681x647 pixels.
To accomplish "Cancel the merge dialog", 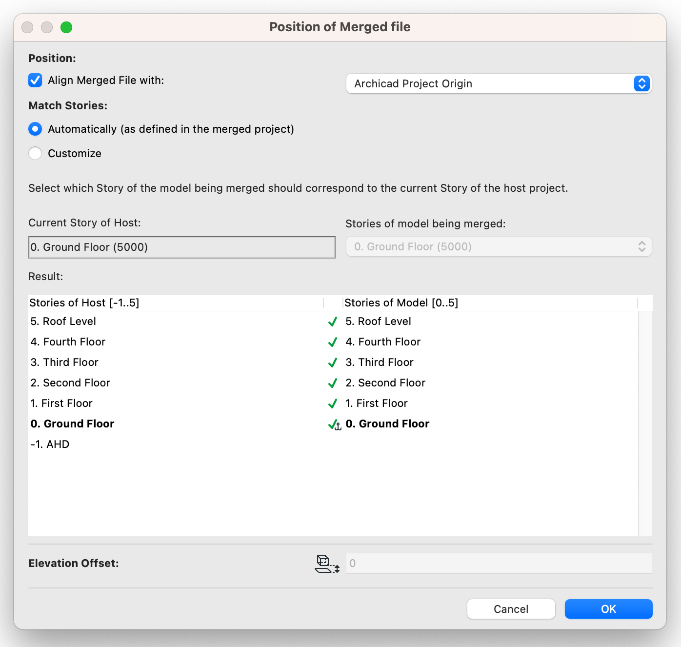I will click(x=511, y=609).
